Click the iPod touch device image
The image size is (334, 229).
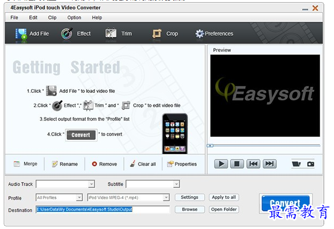pyautogui.click(x=175, y=133)
